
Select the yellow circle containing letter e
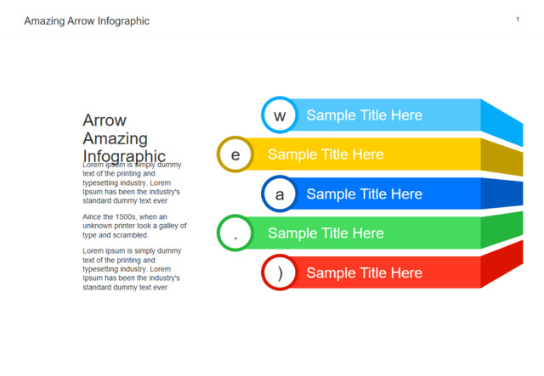pyautogui.click(x=235, y=154)
